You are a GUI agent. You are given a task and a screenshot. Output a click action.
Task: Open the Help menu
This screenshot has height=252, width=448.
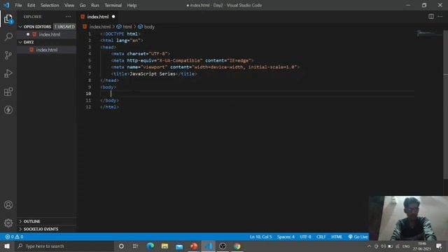pos(132,5)
